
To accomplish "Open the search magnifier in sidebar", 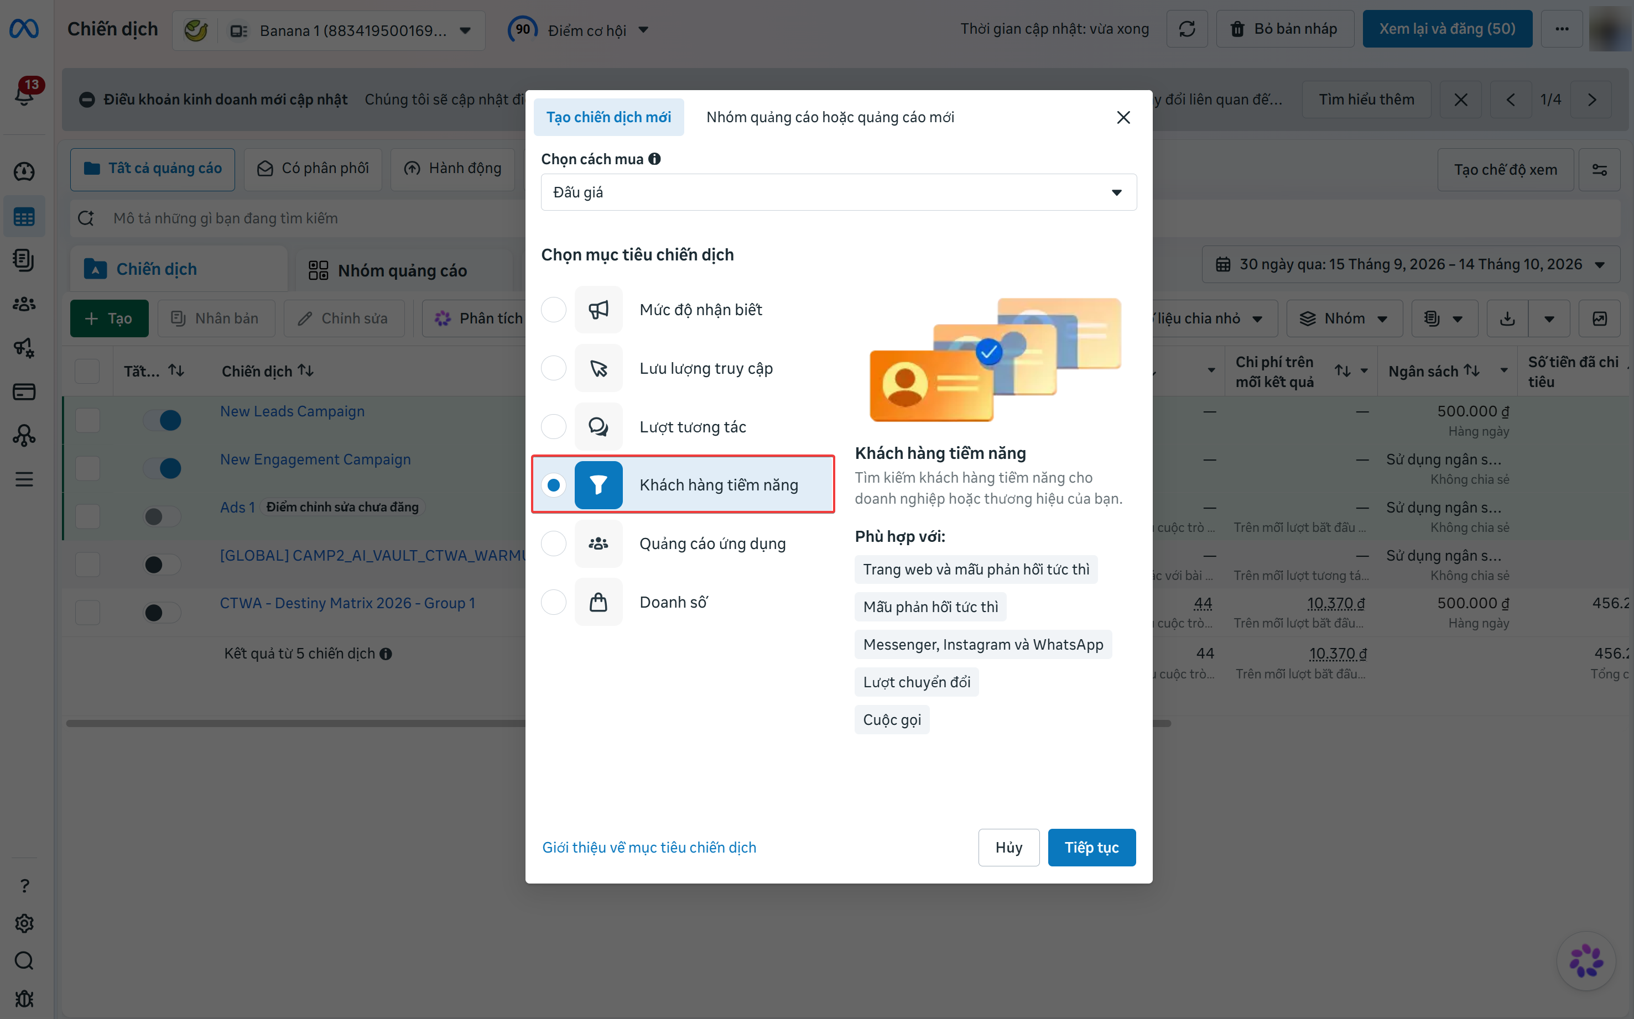I will pos(24,961).
